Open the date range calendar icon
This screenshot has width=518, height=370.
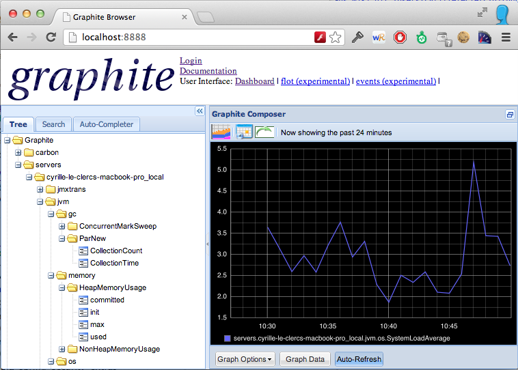coord(244,132)
